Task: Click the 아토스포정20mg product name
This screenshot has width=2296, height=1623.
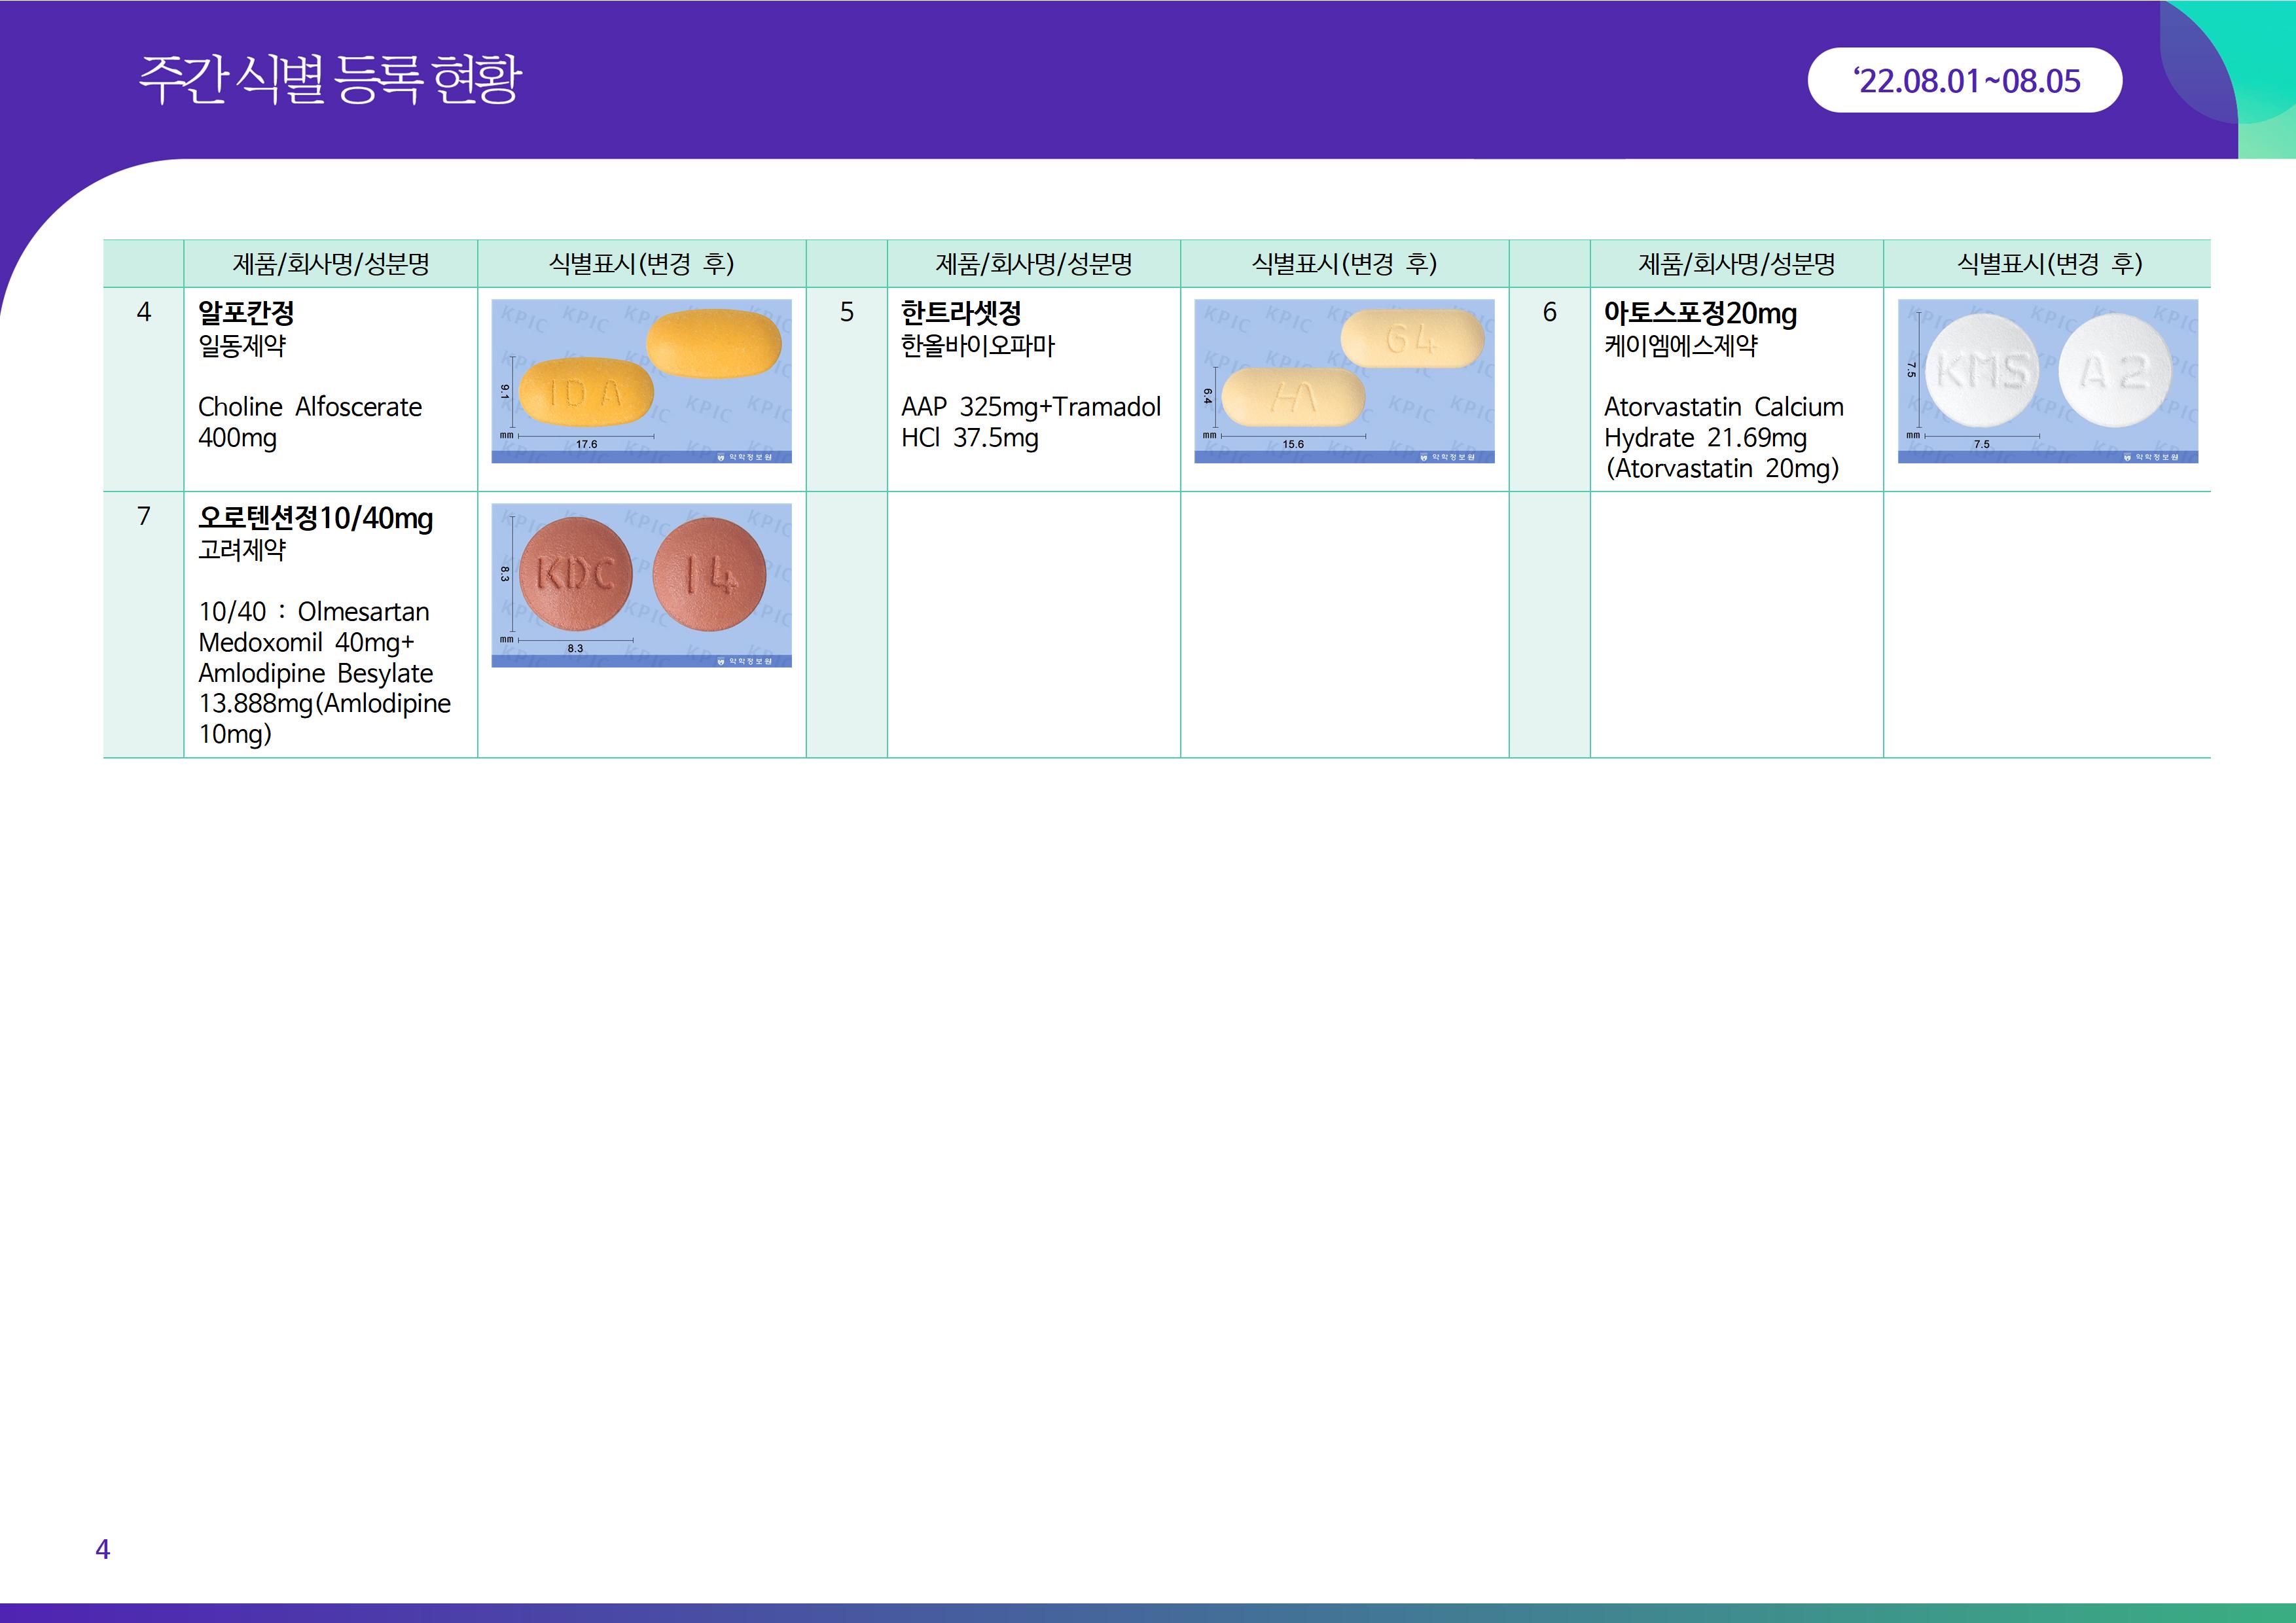Action: [1699, 313]
